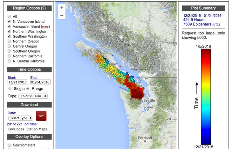Open the Envelopes pdf link
232x149 pixels.
click(x=16, y=129)
